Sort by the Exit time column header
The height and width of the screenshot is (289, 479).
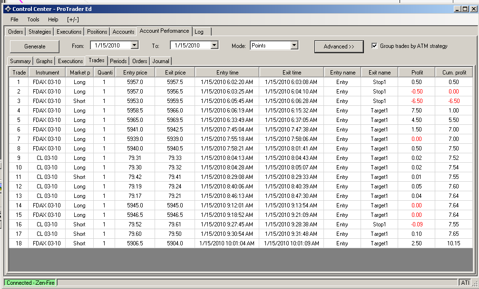[292, 73]
